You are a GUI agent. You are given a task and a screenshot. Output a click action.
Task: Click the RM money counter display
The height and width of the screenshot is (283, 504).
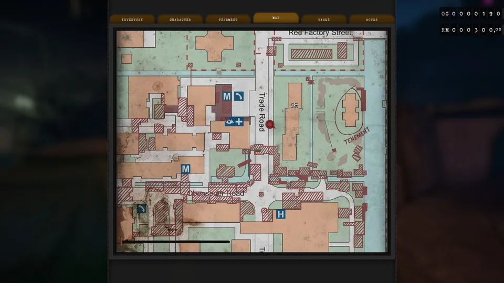click(471, 30)
